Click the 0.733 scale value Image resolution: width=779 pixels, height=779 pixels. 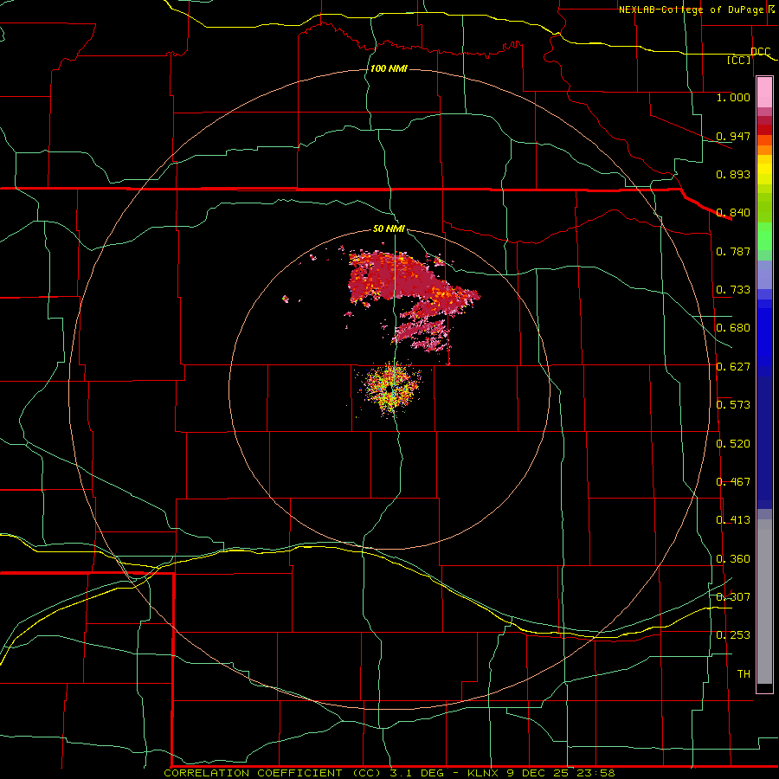coord(733,290)
